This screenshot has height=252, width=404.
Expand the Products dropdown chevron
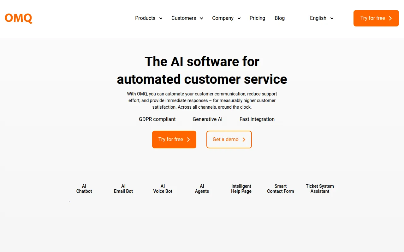(x=161, y=18)
